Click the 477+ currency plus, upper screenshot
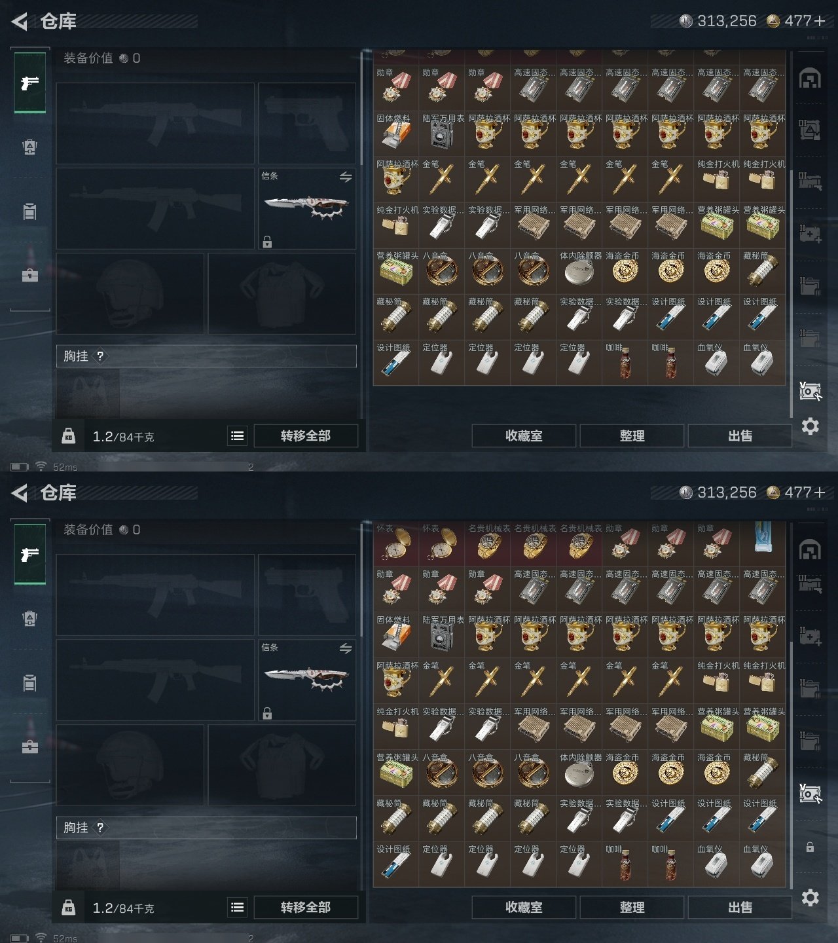Screen dimensions: 838x943 tap(819, 21)
